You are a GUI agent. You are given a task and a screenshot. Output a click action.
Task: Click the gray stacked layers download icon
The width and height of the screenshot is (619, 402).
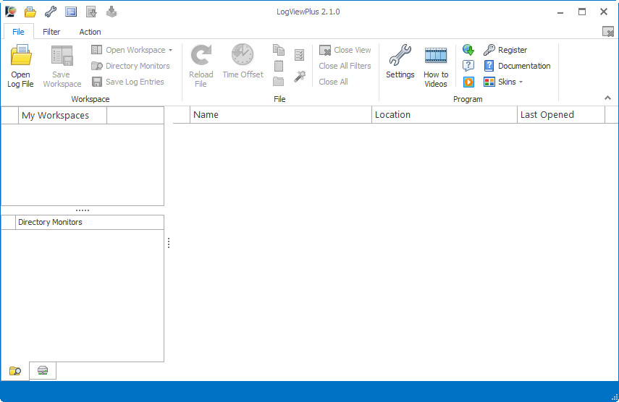(x=111, y=12)
